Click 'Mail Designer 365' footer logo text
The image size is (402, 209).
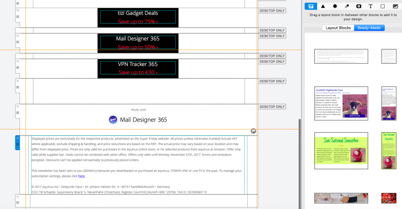pyautogui.click(x=143, y=120)
